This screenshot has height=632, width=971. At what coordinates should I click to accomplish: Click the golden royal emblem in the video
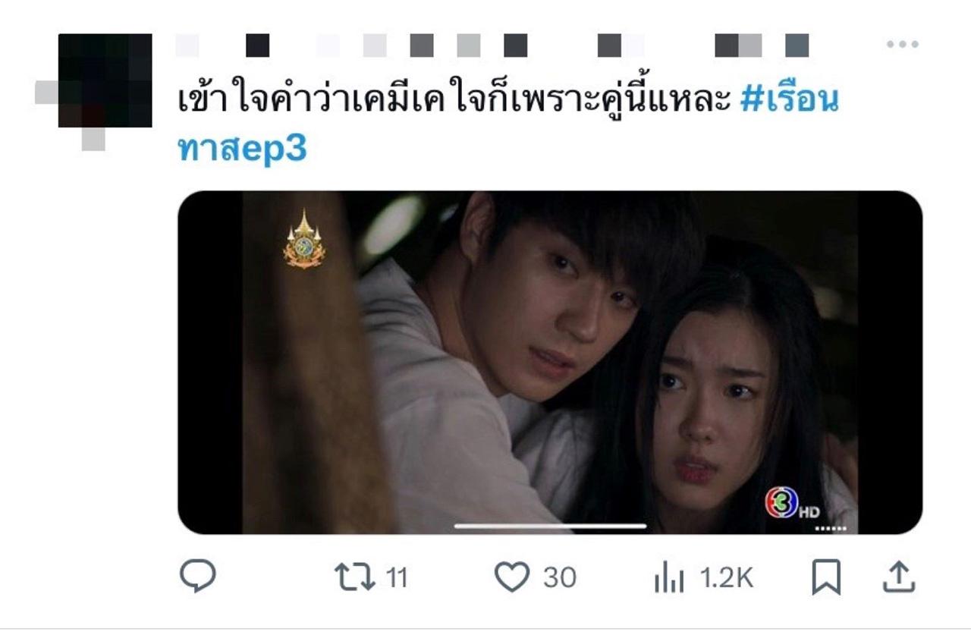coord(304,239)
